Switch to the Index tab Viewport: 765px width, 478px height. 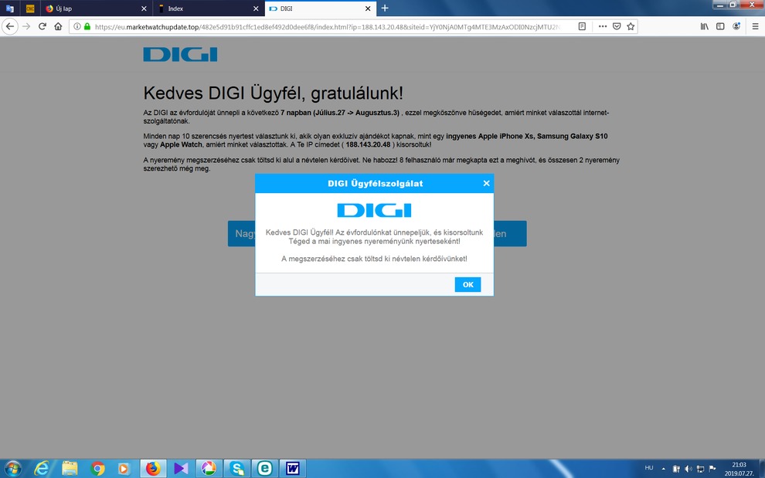tap(205, 8)
